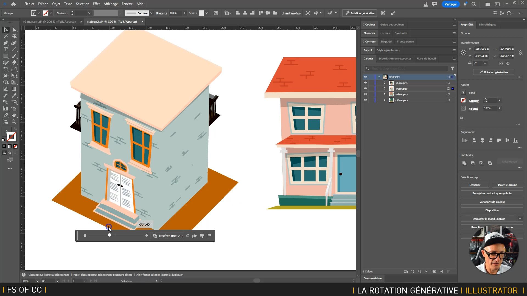This screenshot has width=527, height=296.
Task: Select the Zoom tool magnifier
Action: [14, 122]
